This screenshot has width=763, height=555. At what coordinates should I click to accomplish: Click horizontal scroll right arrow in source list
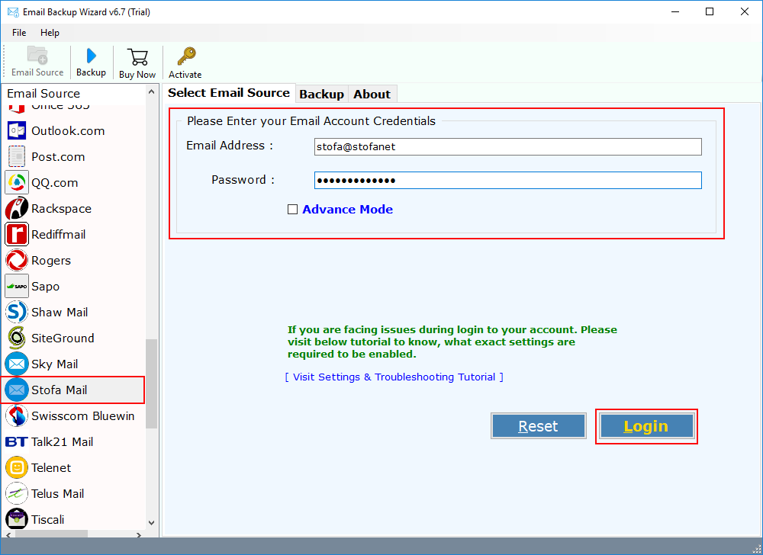[x=139, y=535]
